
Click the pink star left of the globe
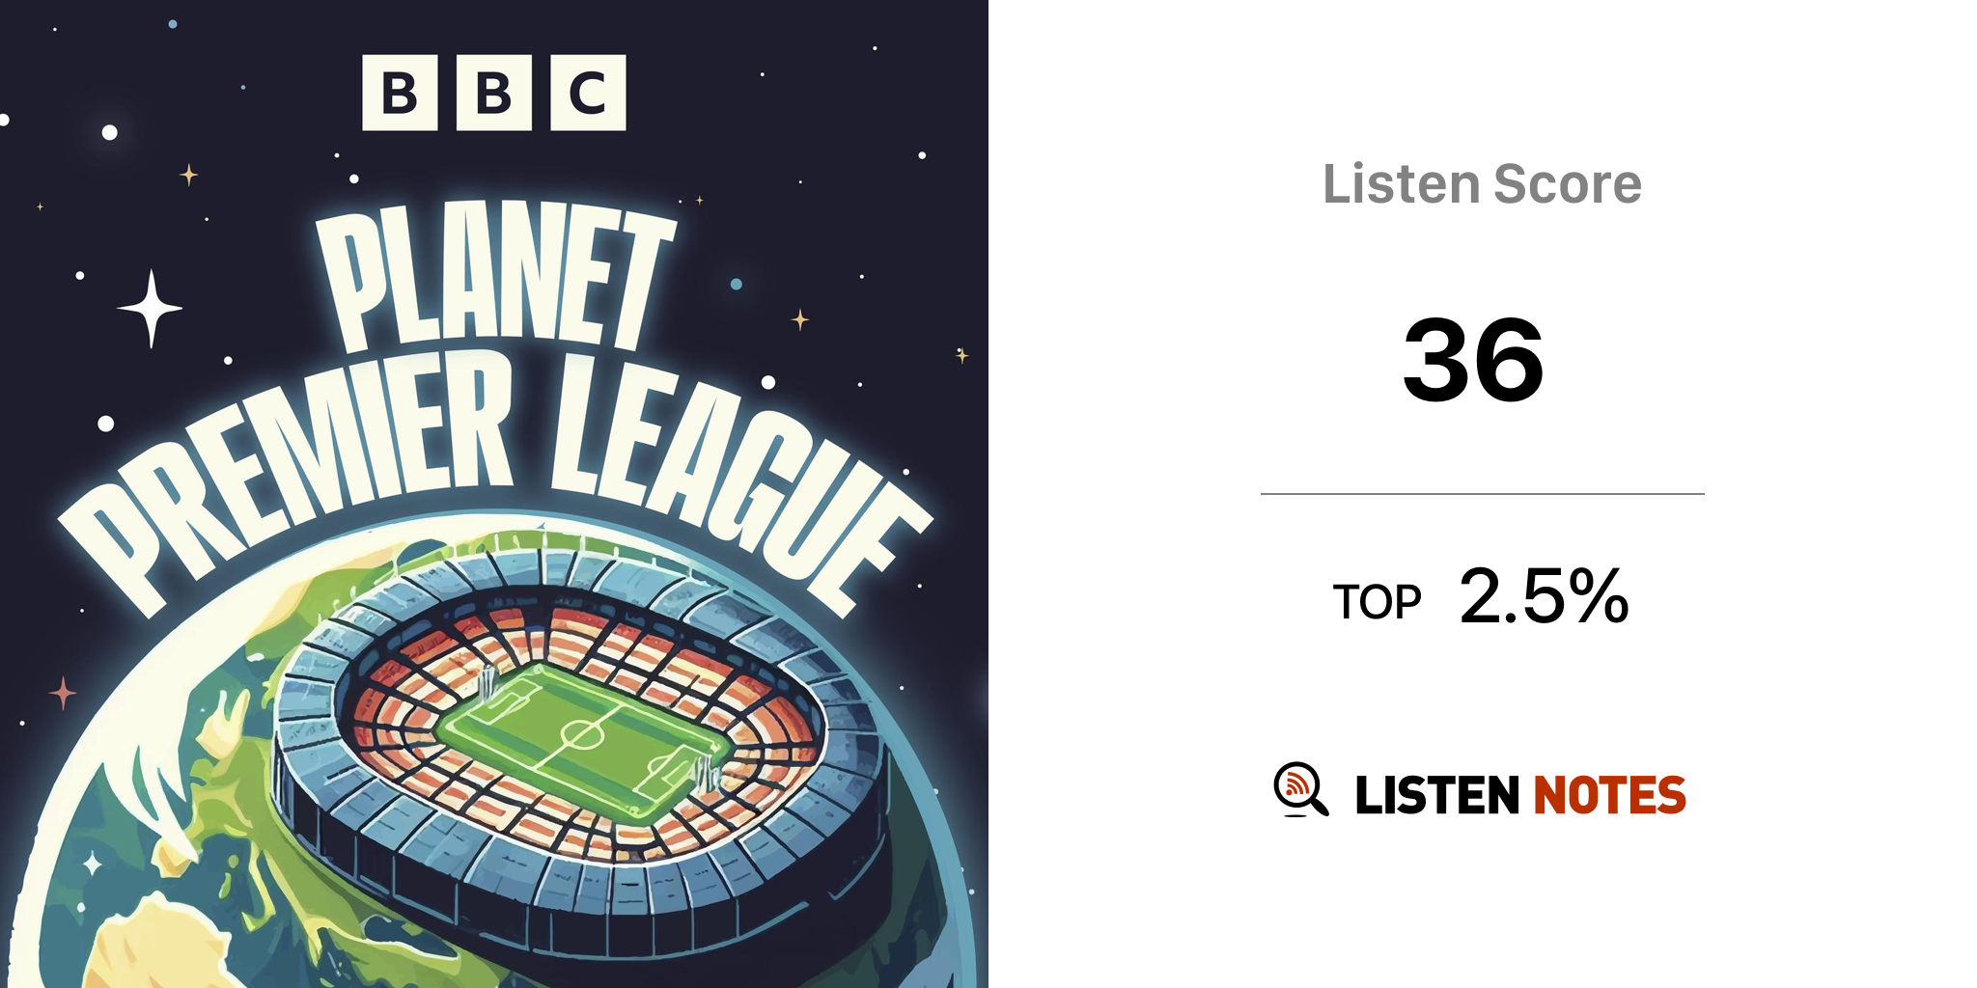[x=63, y=693]
